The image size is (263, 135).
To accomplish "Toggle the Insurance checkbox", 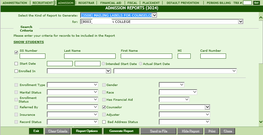I will (x=16, y=115).
